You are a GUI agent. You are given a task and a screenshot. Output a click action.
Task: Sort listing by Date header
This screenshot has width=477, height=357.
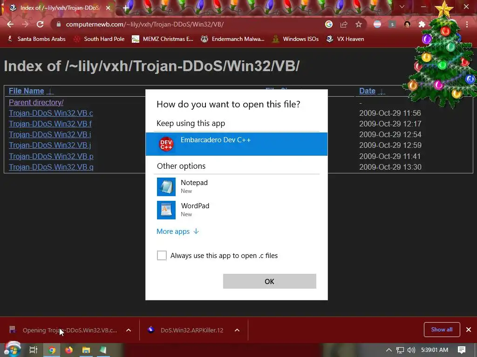tap(367, 91)
